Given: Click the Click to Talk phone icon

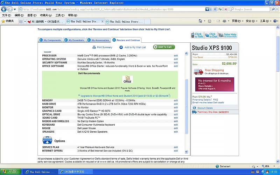Looking at the screenshot, I should (x=193, y=35).
